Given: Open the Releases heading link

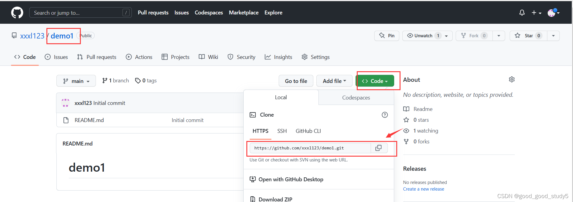Looking at the screenshot, I should tap(415, 169).
